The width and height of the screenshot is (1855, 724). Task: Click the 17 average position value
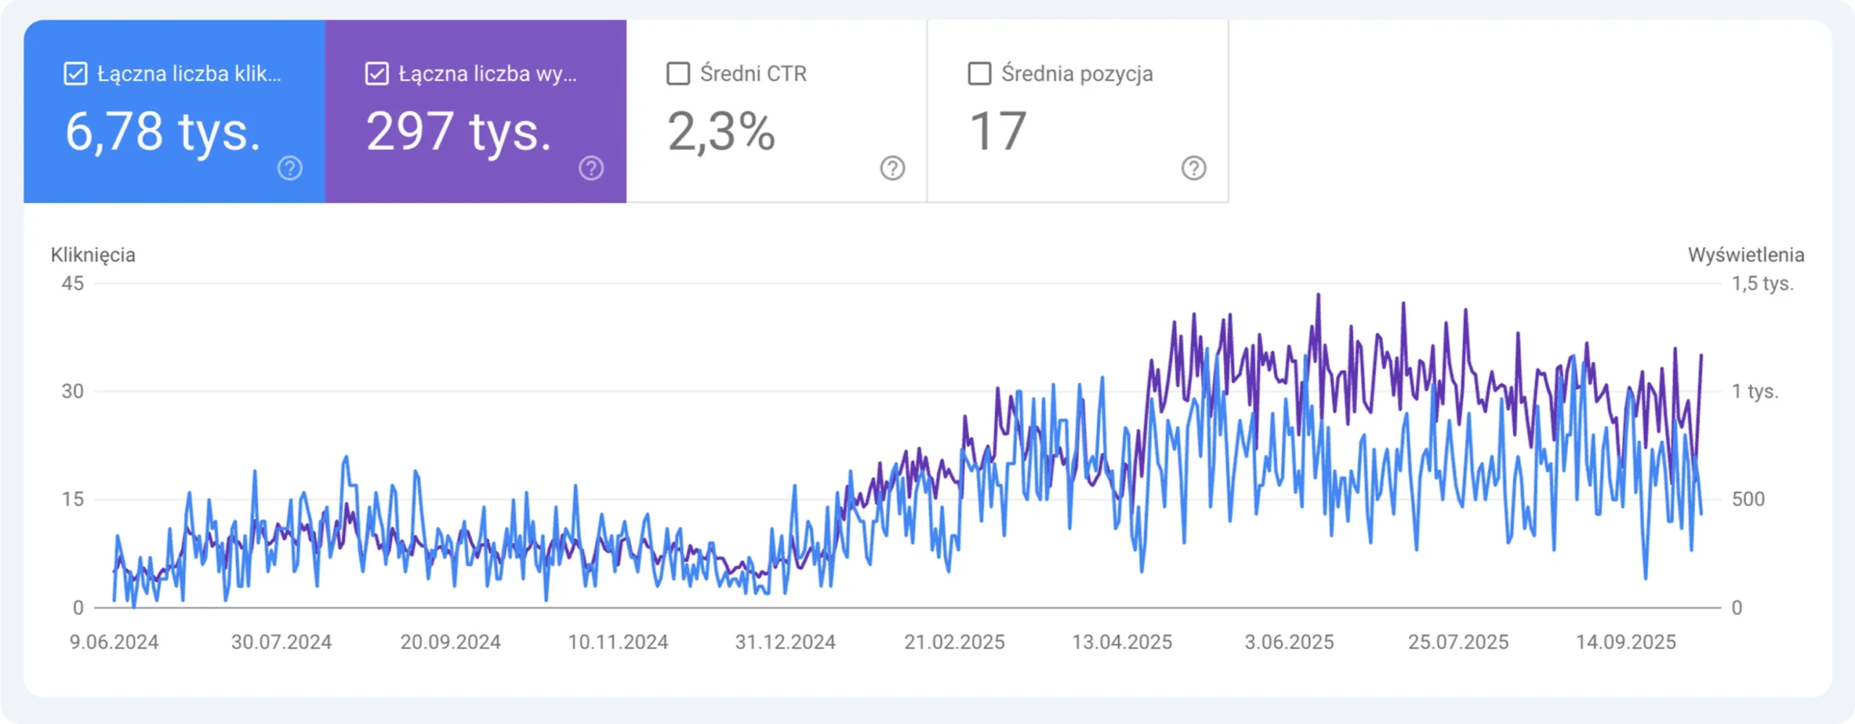(998, 132)
